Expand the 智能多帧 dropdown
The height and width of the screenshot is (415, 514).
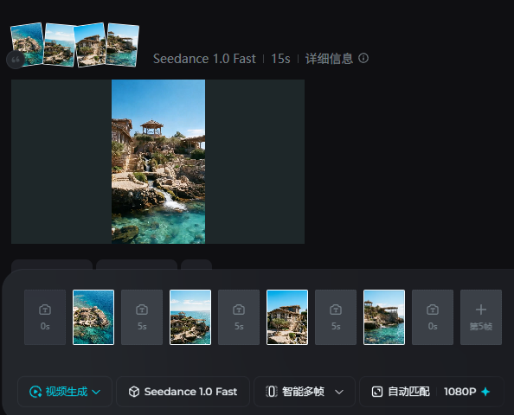pyautogui.click(x=305, y=392)
